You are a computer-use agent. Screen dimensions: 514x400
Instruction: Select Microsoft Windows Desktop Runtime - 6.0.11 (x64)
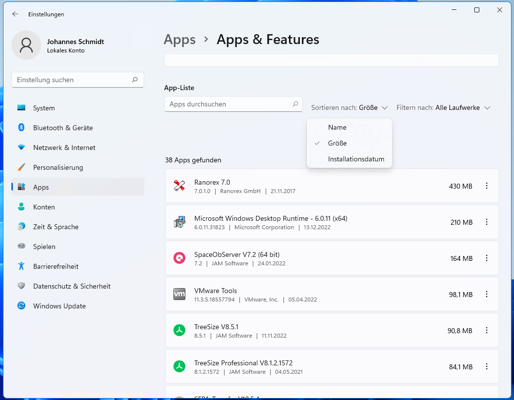[271, 218]
